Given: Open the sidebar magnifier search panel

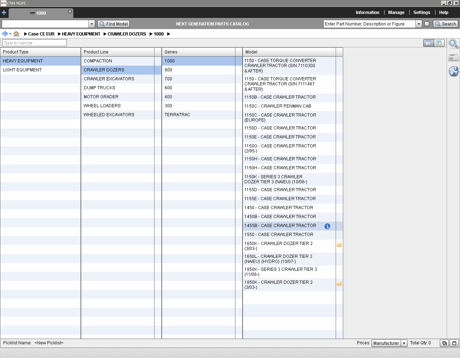Looking at the screenshot, I should click(x=454, y=44).
